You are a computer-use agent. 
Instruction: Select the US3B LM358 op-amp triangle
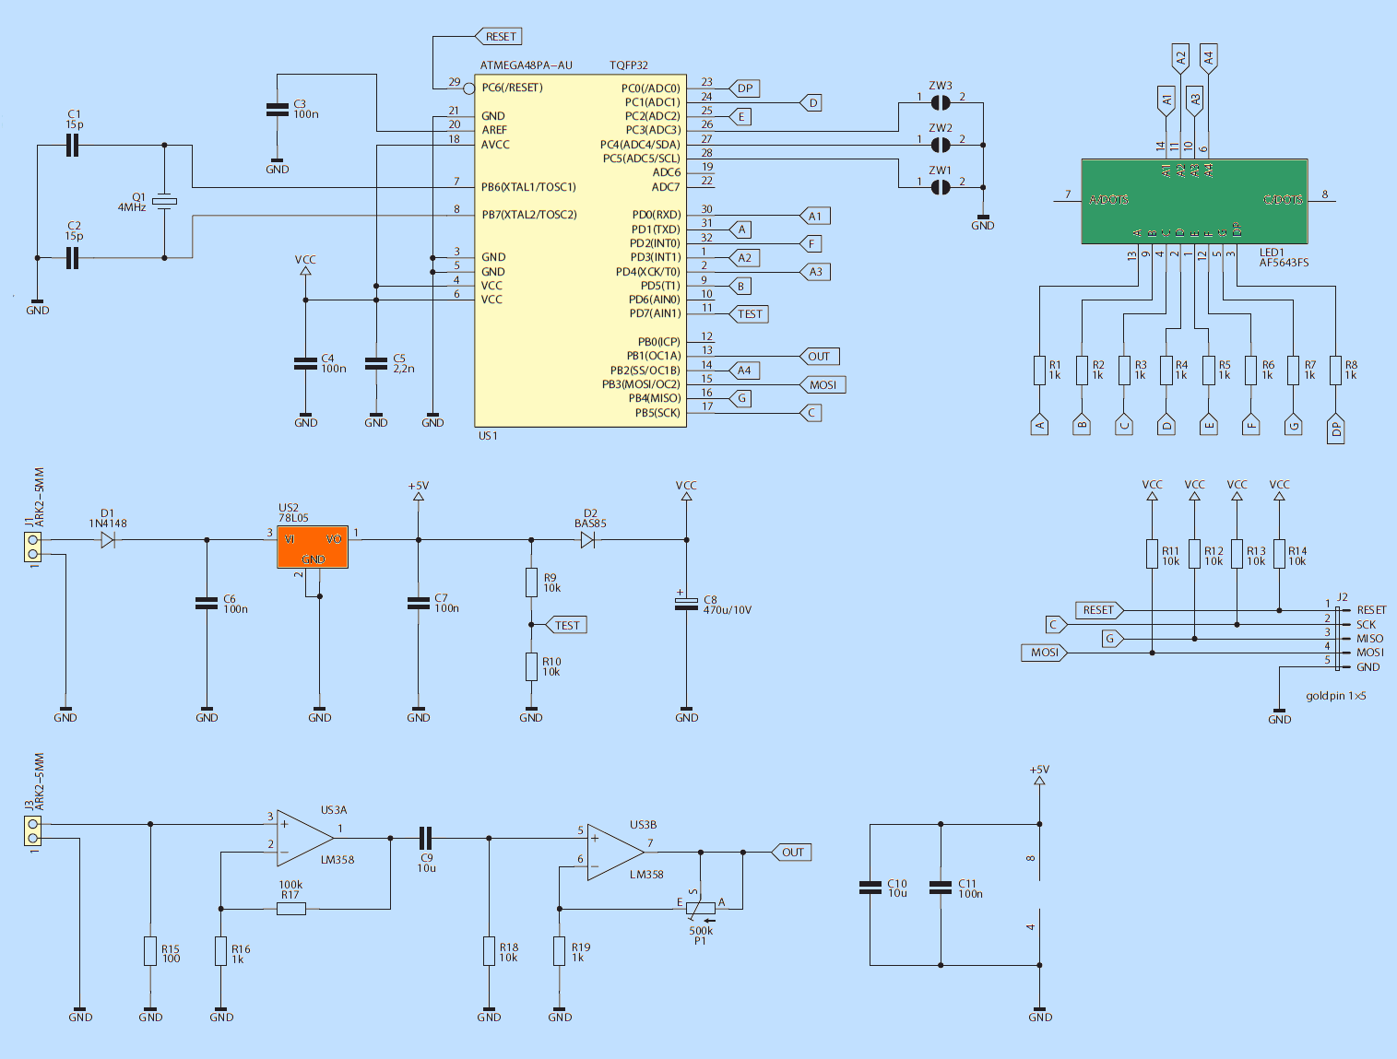pyautogui.click(x=616, y=853)
